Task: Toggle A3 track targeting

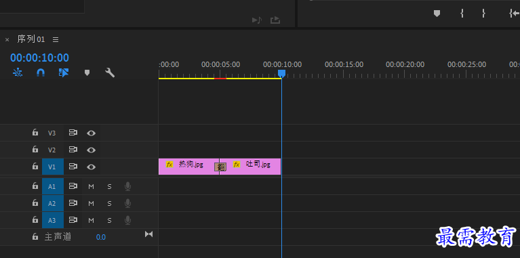Action: [53, 220]
